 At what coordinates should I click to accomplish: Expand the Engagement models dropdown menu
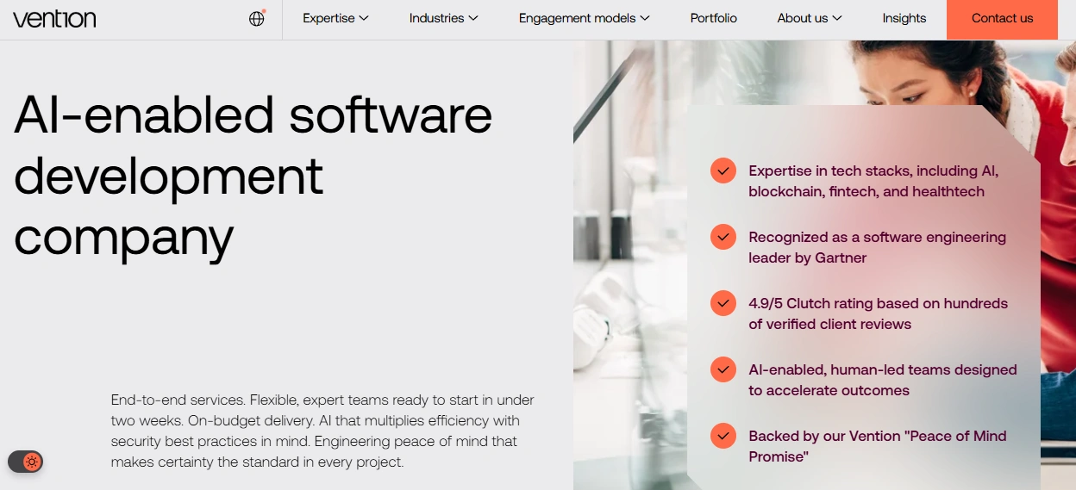[x=584, y=18]
